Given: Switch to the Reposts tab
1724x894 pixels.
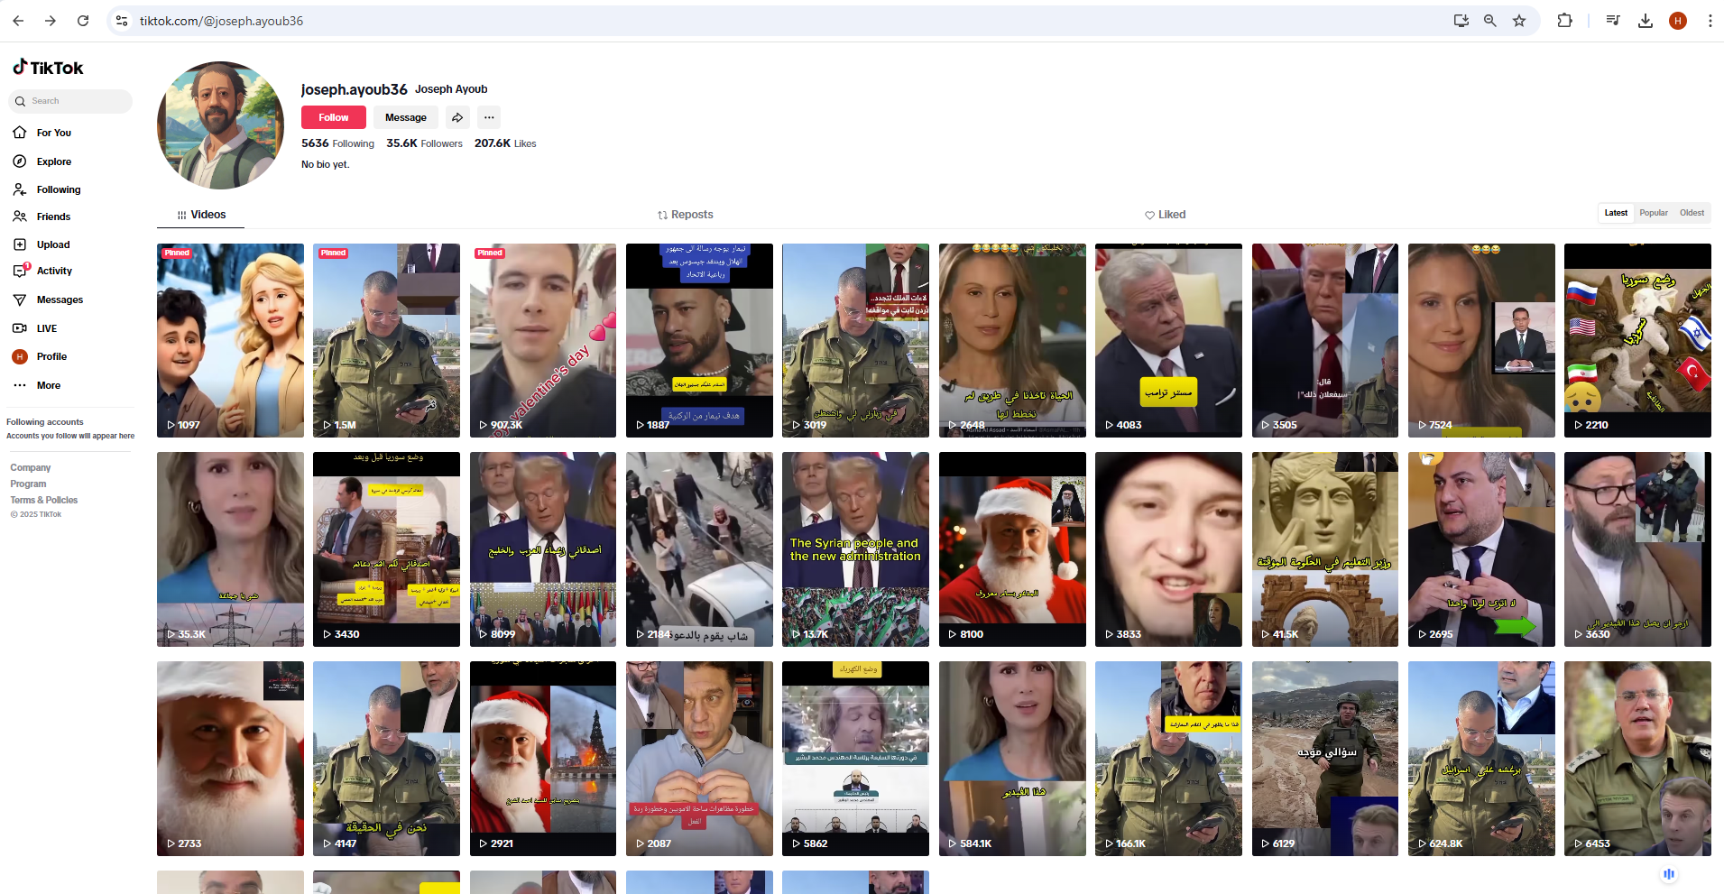Looking at the screenshot, I should [686, 215].
